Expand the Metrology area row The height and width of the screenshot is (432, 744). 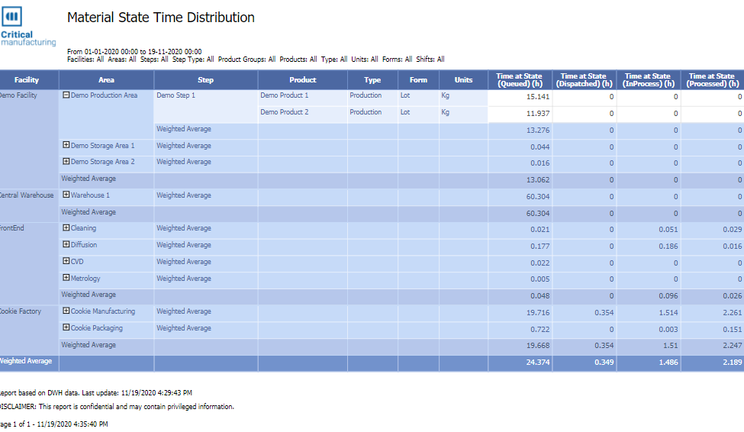pos(66,279)
